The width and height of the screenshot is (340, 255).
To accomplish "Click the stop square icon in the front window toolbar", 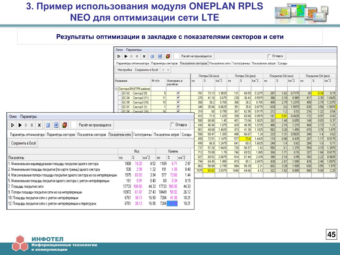I will (x=32, y=125).
